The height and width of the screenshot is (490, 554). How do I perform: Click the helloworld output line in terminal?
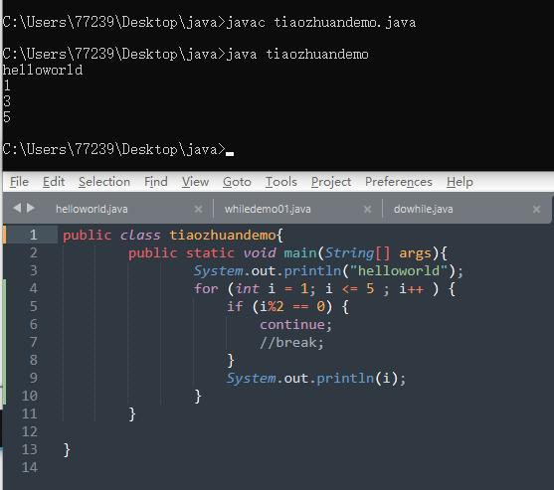(x=43, y=70)
